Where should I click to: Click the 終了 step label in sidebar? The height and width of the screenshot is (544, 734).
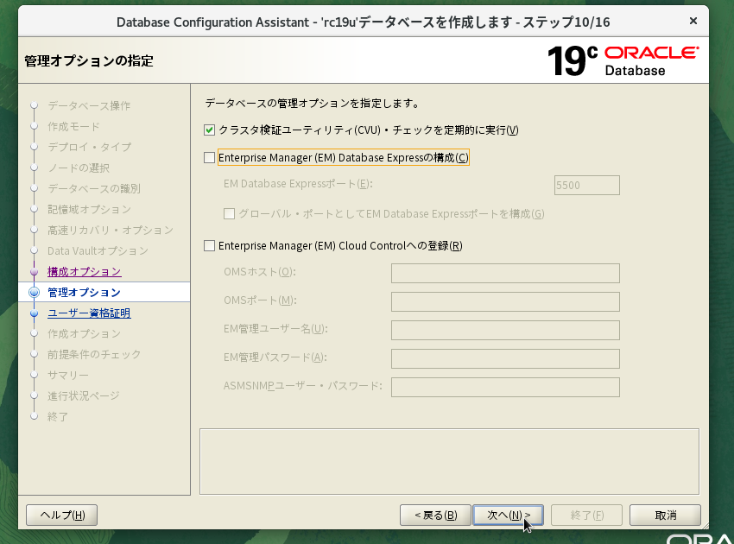coord(58,417)
